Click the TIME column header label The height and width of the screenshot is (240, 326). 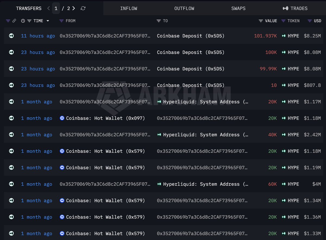(38, 21)
